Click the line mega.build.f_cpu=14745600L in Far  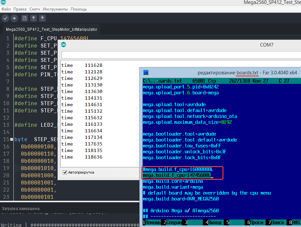(x=177, y=175)
